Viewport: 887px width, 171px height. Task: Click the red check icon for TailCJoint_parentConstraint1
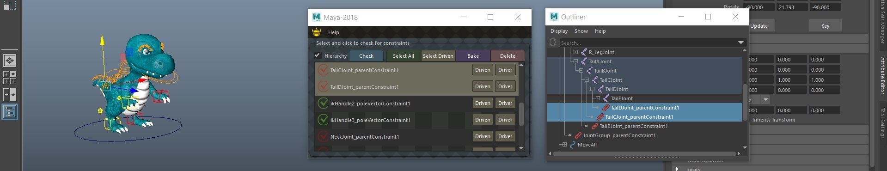coord(323,70)
